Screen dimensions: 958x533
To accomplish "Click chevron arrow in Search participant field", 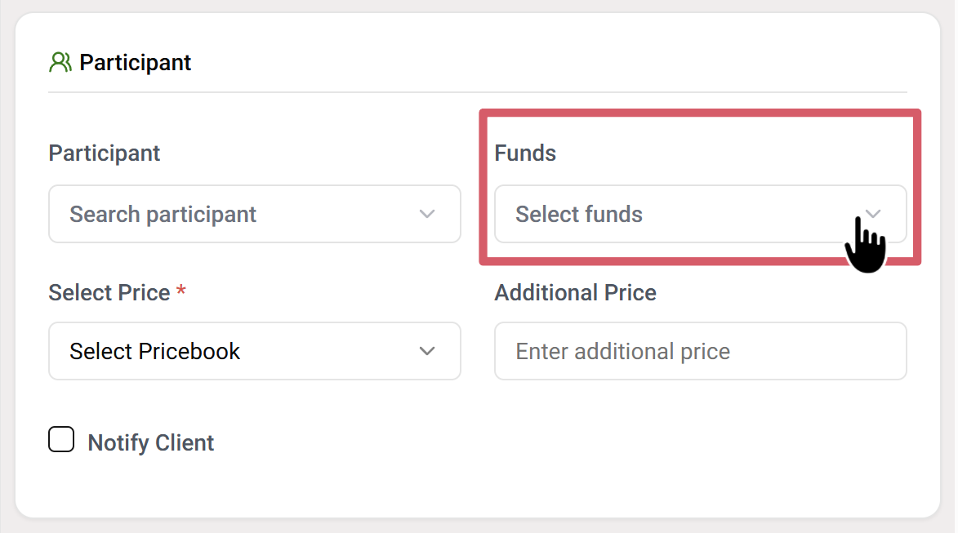I will pos(426,214).
